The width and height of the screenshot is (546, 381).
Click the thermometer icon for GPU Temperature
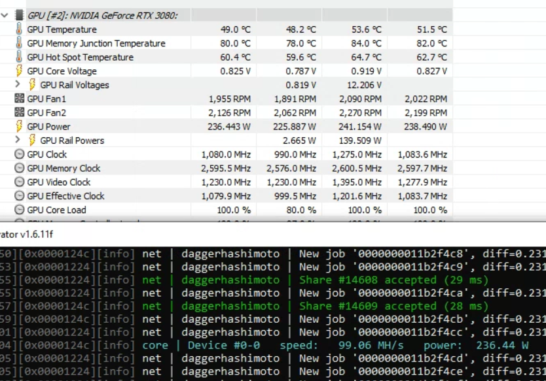click(19, 29)
